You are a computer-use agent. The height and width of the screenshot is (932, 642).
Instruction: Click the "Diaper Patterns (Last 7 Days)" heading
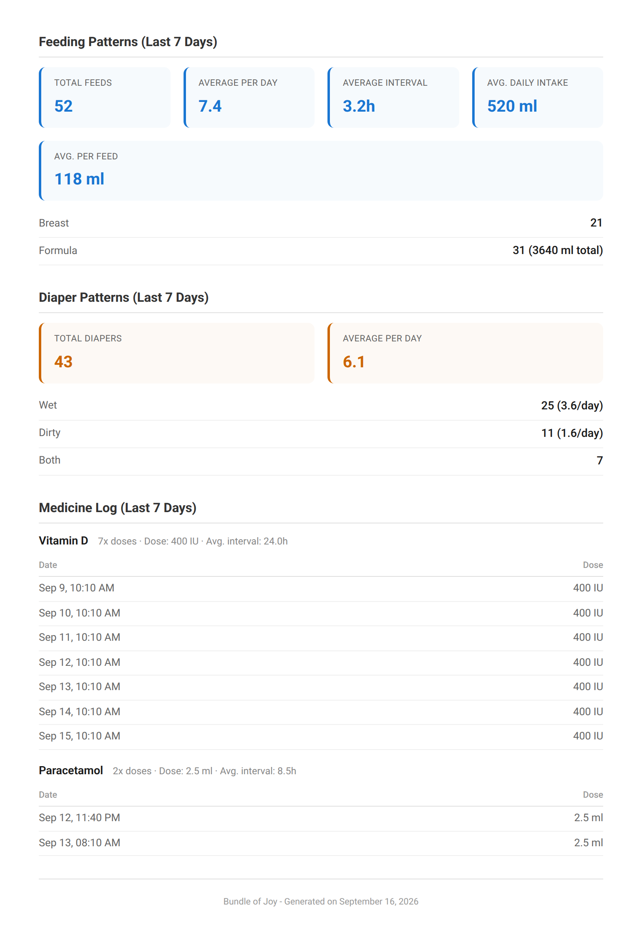[x=124, y=298]
